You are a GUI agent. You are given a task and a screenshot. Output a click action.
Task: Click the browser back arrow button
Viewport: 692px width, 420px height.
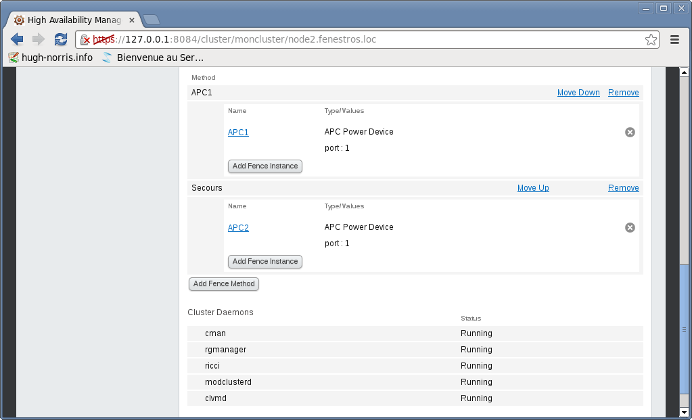[17, 39]
